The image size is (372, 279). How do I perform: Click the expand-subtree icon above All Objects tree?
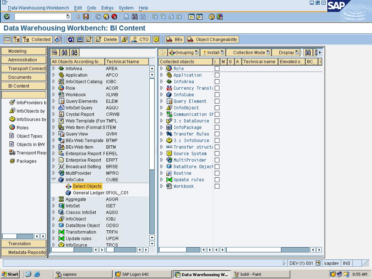(x=54, y=52)
